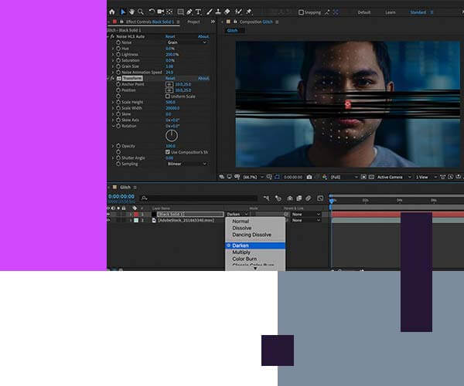Viewport: 464px width, 386px height.
Task: Toggle the fx switch for Transform effect
Action: (x=112, y=78)
